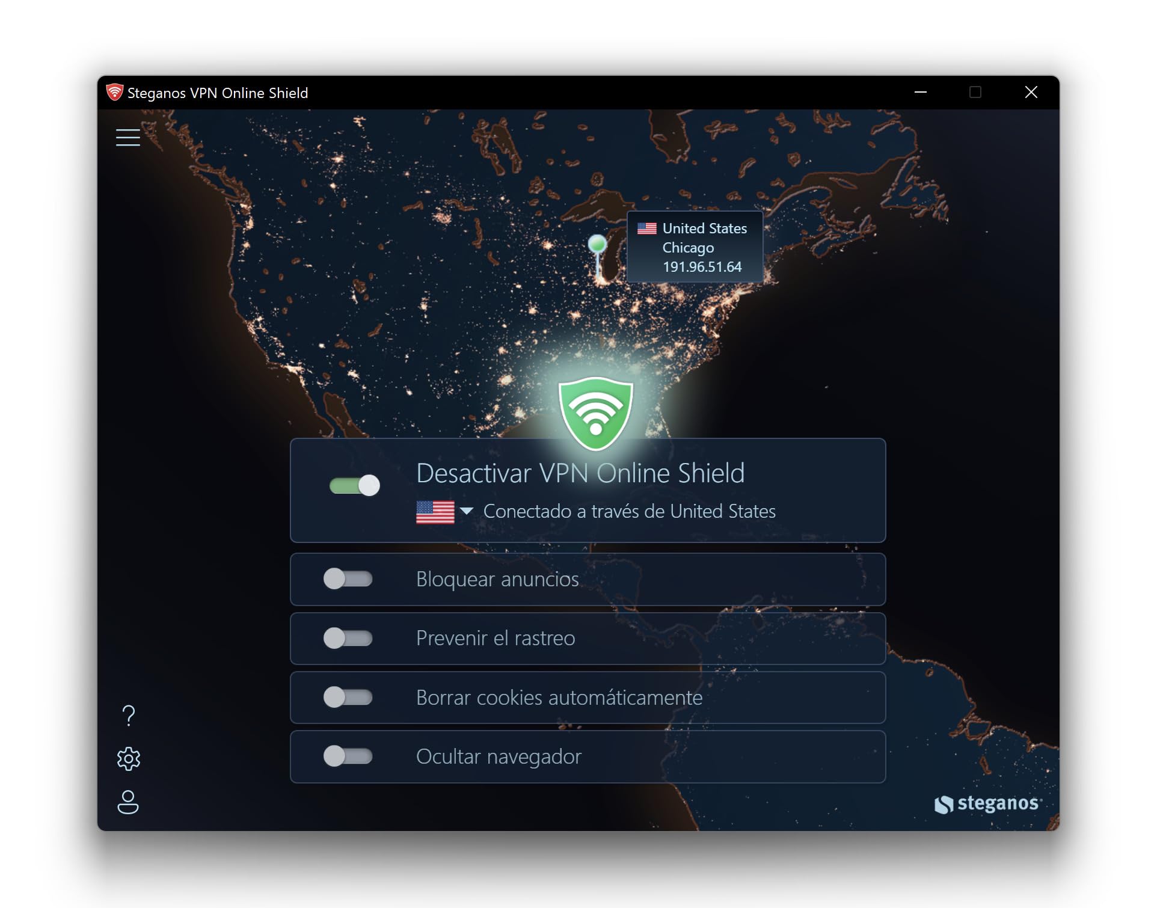1163x908 pixels.
Task: Click the US flag in location tooltip
Action: coord(646,229)
